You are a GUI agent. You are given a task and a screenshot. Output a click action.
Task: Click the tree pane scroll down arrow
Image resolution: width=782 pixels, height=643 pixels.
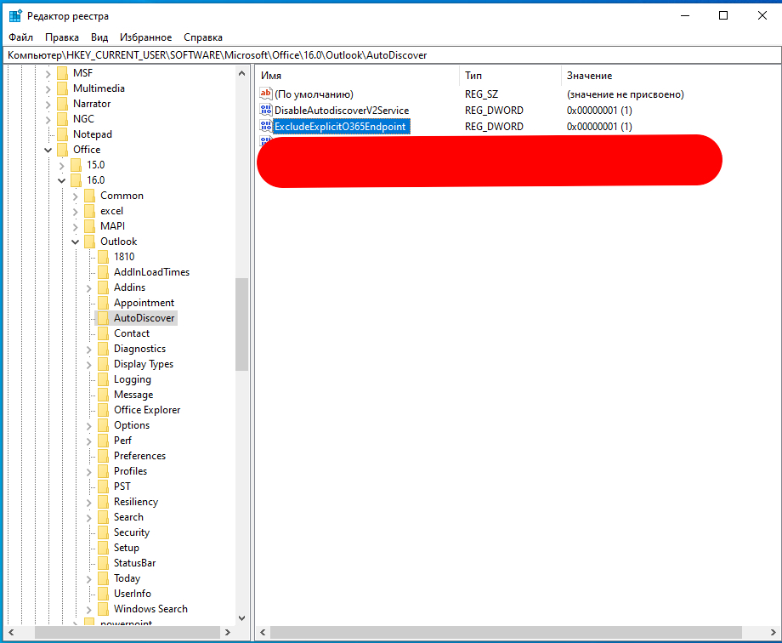pyautogui.click(x=242, y=618)
